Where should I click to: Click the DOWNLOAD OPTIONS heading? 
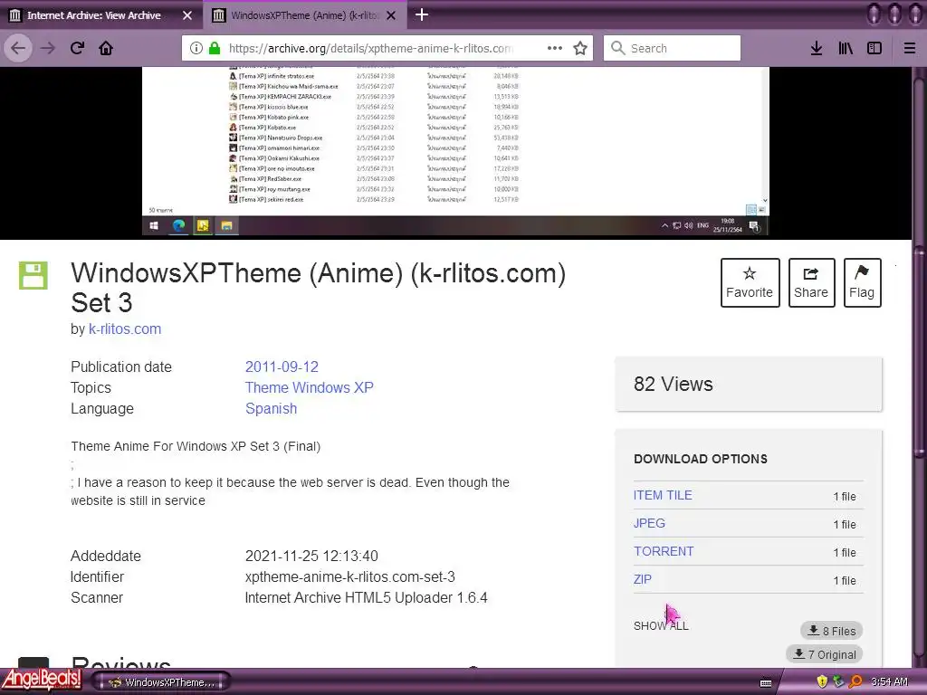(x=701, y=459)
